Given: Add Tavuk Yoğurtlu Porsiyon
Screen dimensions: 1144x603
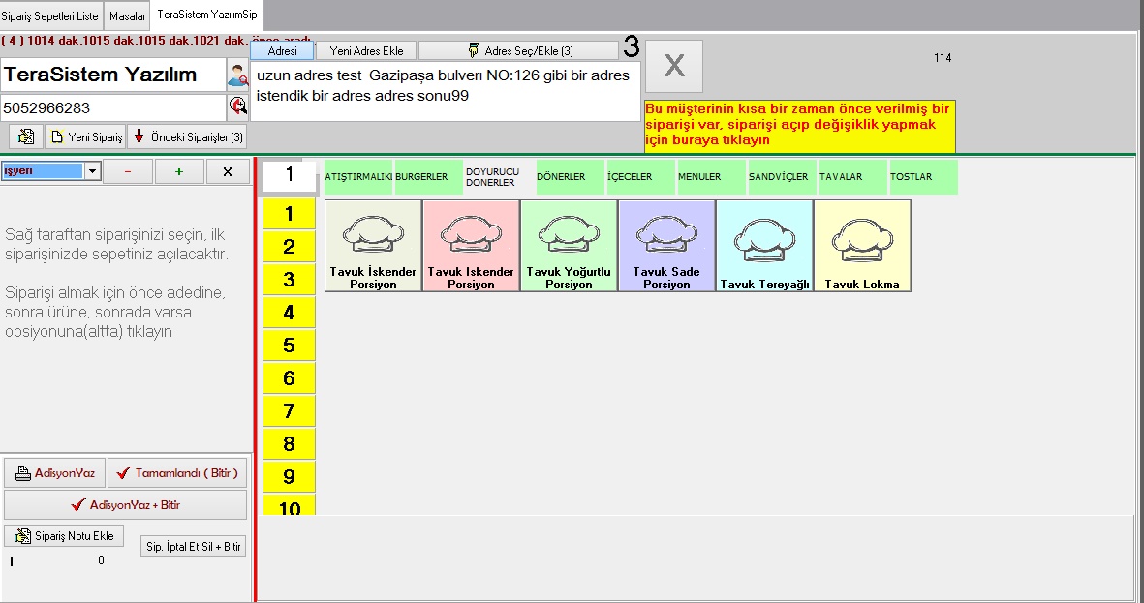Looking at the screenshot, I should click(569, 246).
